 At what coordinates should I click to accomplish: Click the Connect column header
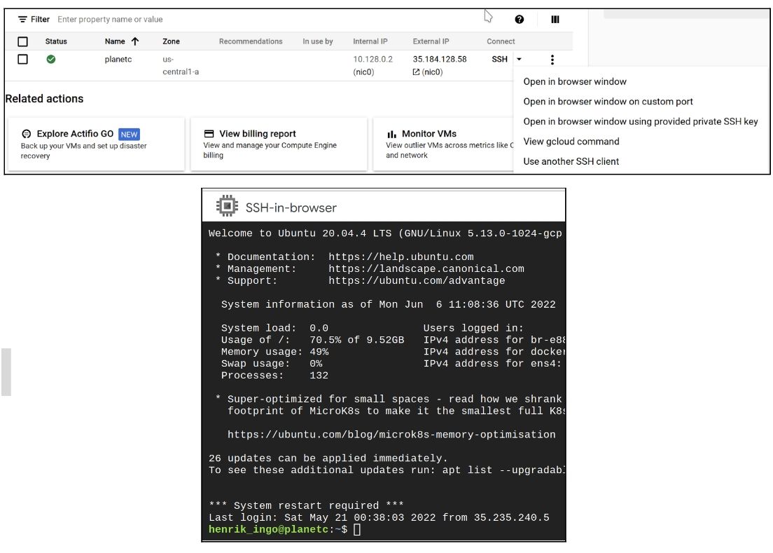(x=501, y=41)
